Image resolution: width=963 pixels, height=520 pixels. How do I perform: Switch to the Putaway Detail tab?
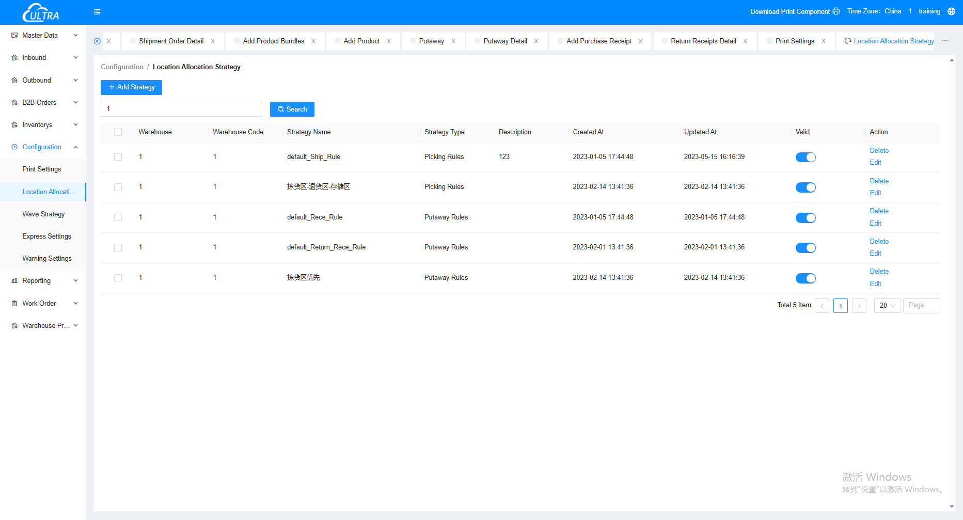click(x=505, y=41)
